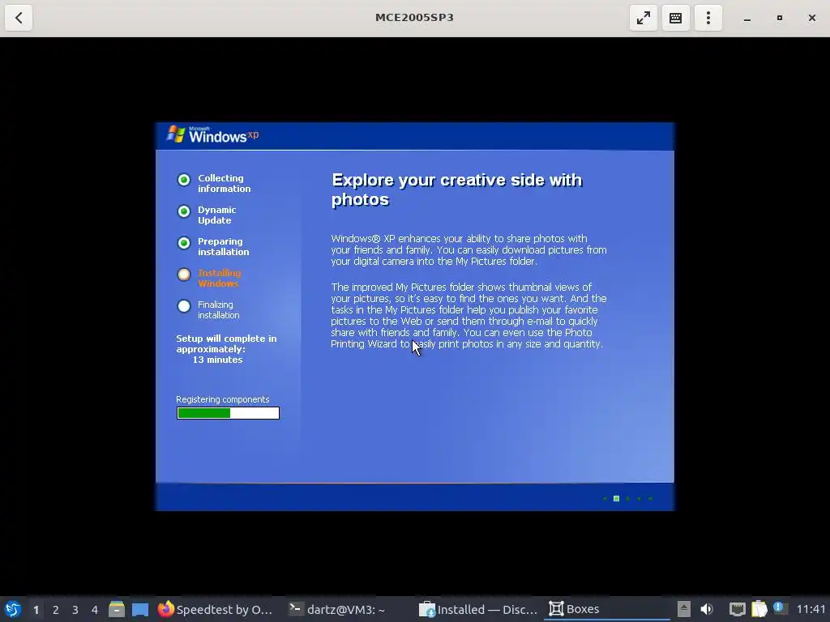Open the clipboard tray icon
830x622 pixels.
click(759, 609)
